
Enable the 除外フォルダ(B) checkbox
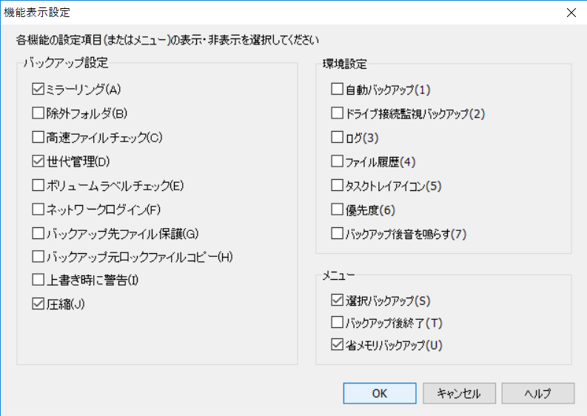tap(38, 114)
